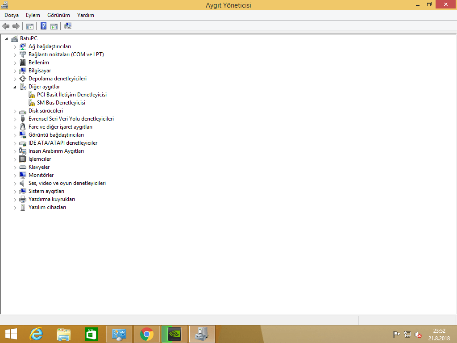Click the muted volume tray icon
The width and height of the screenshot is (457, 343).
coord(418,335)
